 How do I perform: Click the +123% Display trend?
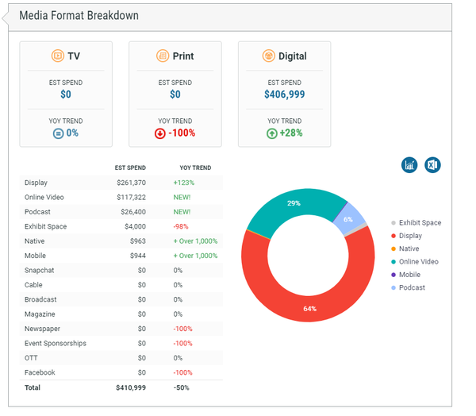[184, 183]
